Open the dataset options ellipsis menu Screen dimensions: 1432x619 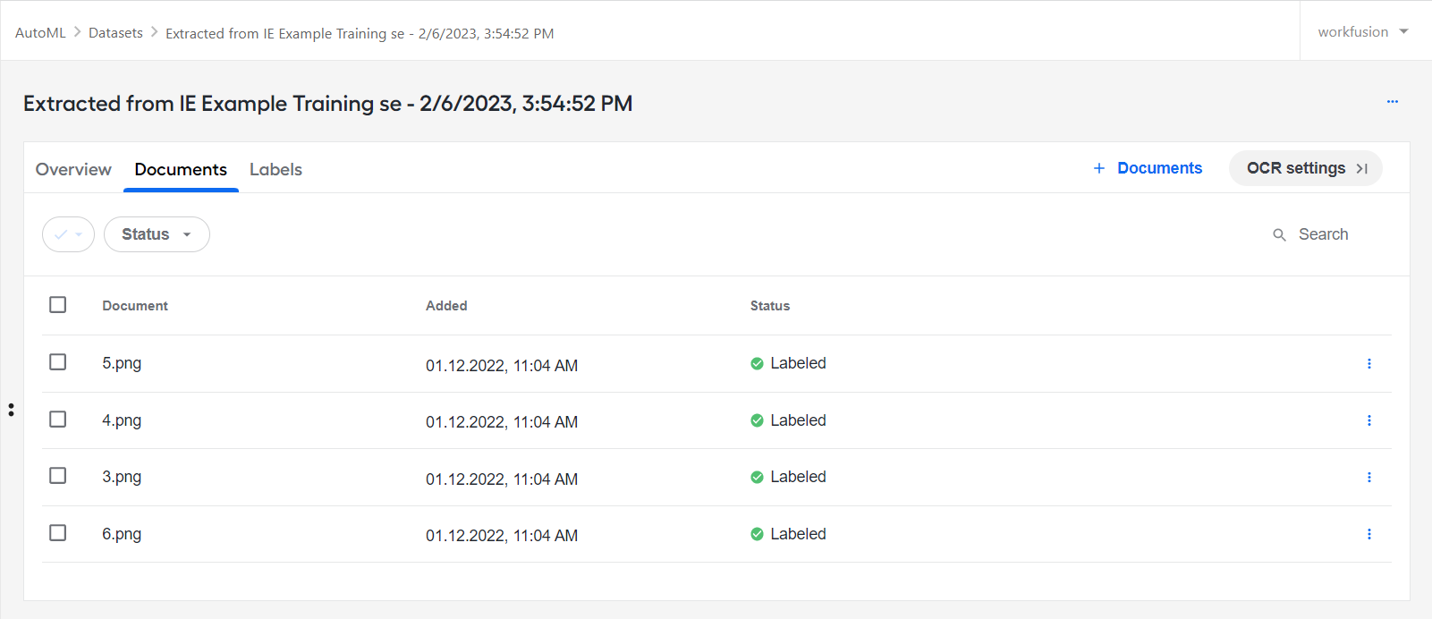coord(1393,102)
